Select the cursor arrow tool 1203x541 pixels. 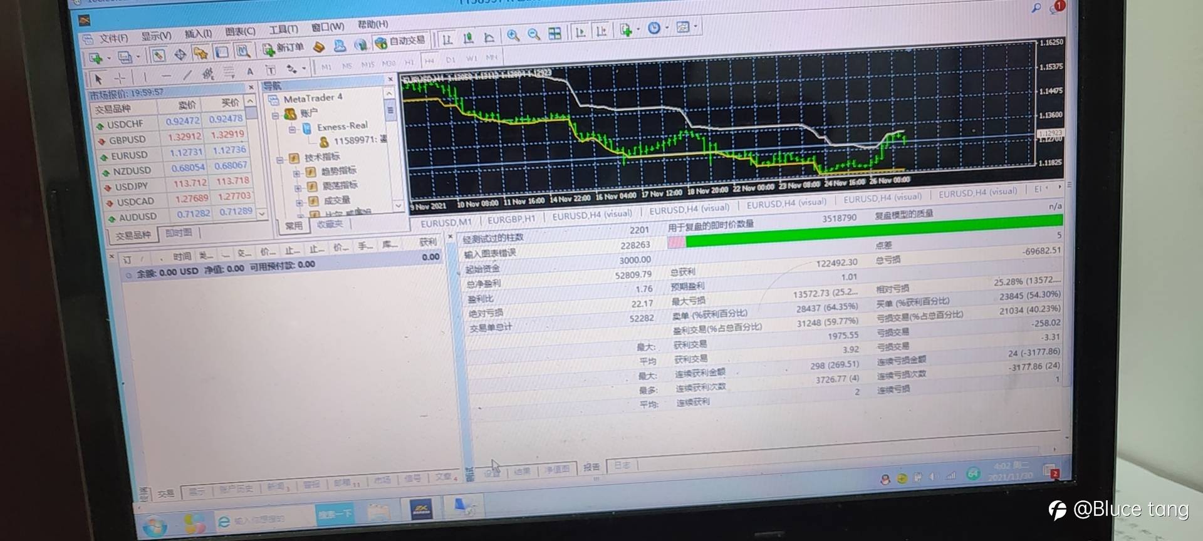coord(98,79)
